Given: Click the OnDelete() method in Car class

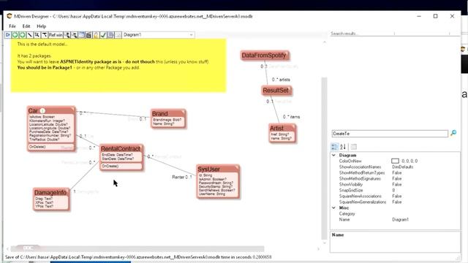Looking at the screenshot, I should tap(37, 147).
